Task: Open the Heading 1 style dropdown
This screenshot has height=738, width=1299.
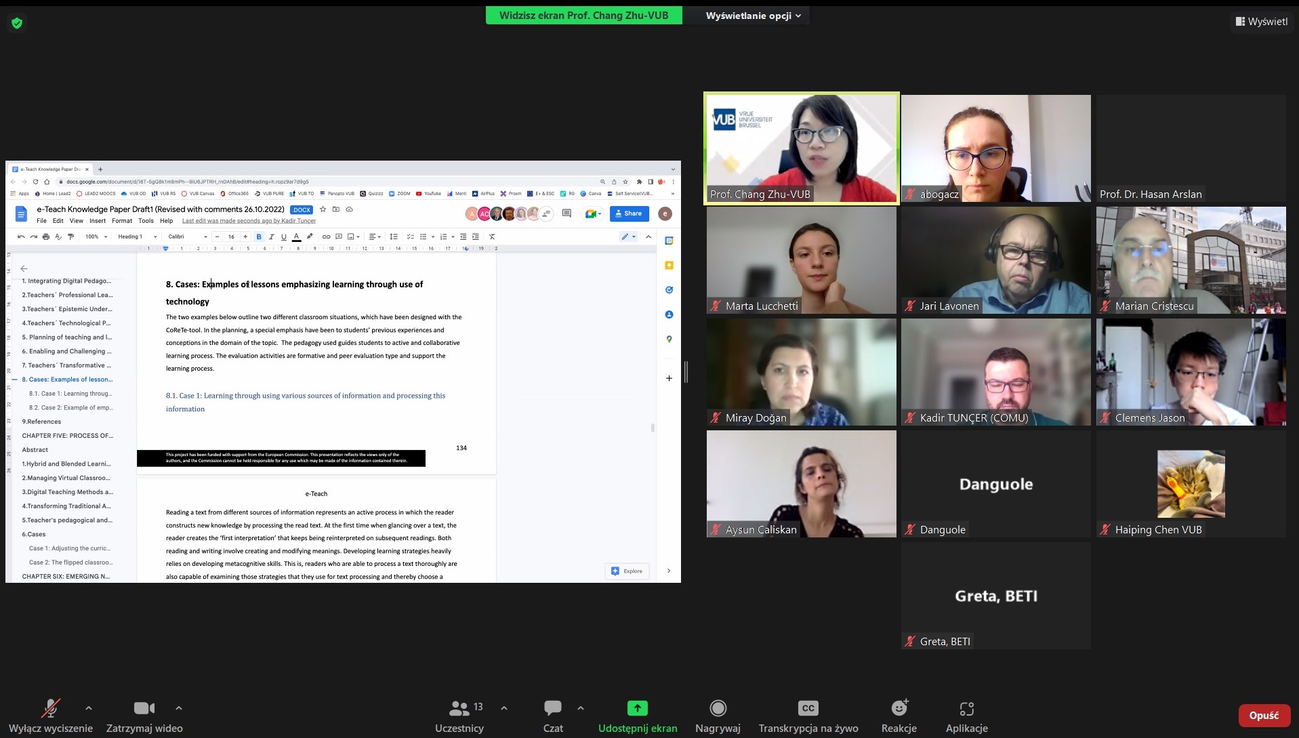Action: point(138,237)
